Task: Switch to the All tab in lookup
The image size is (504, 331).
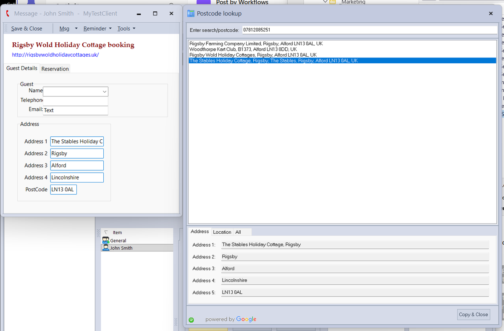Action: pos(238,232)
